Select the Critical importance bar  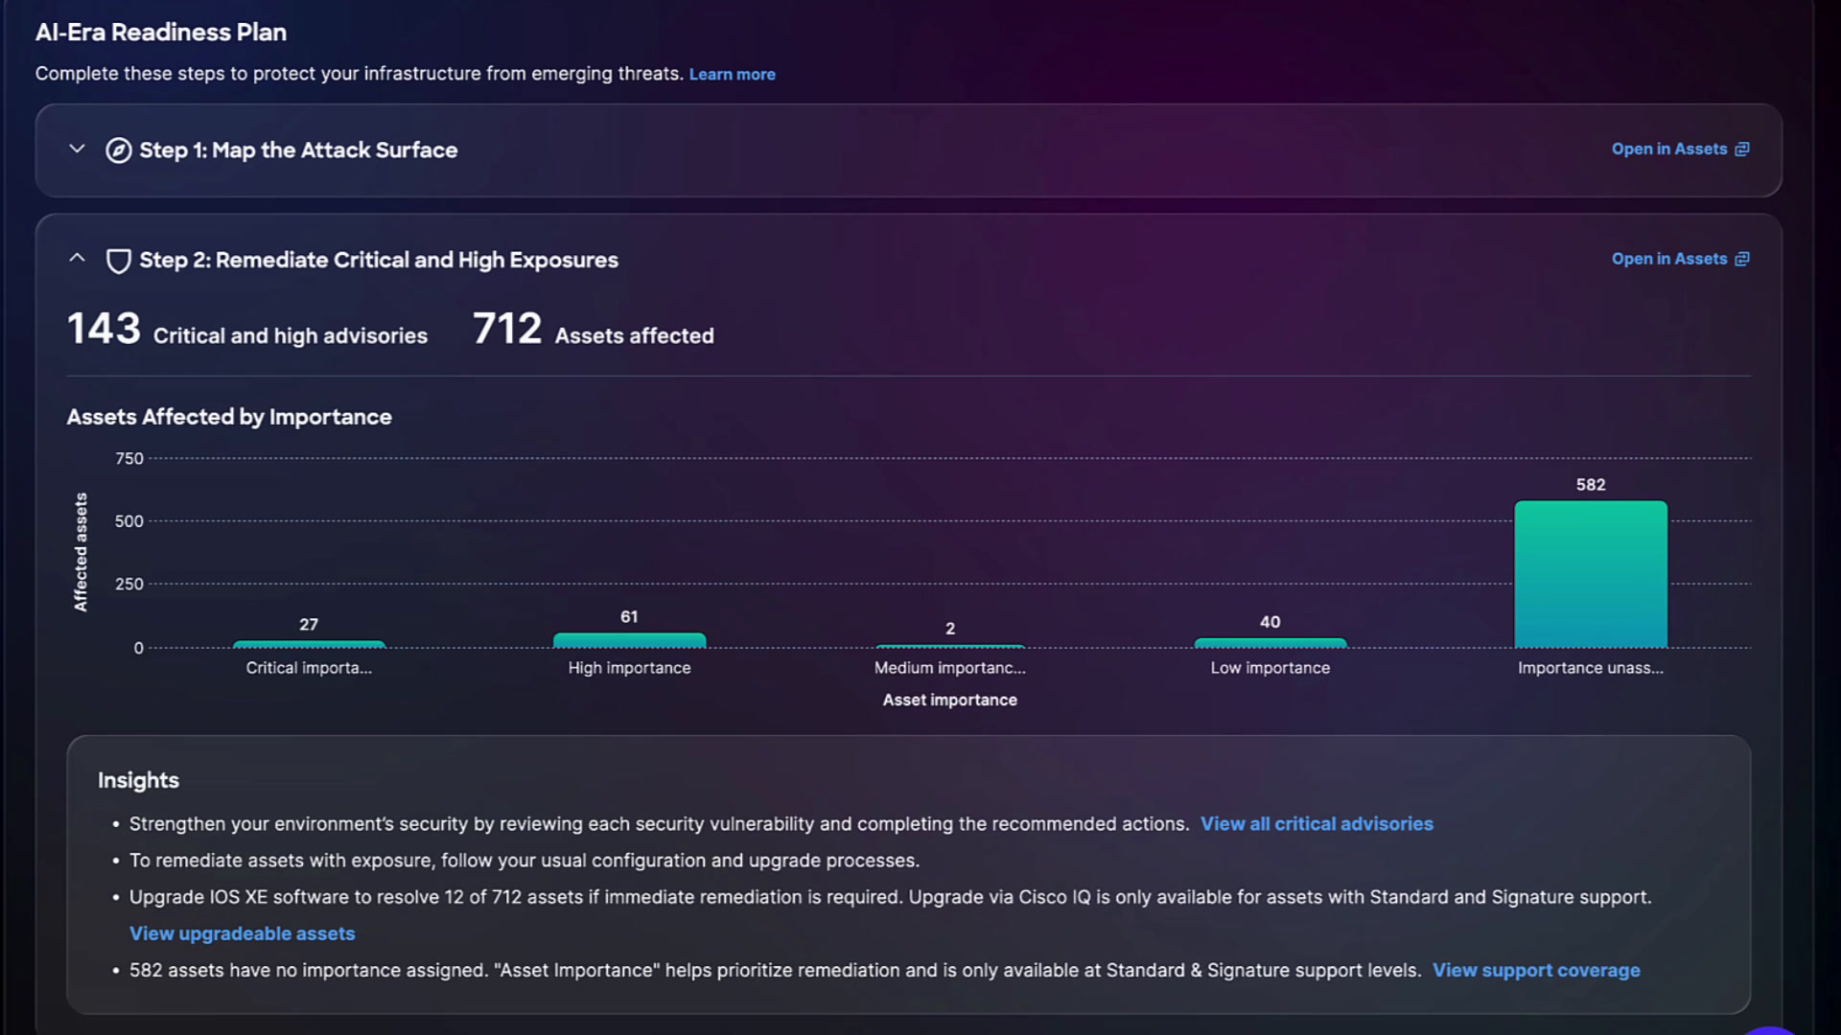coord(309,644)
